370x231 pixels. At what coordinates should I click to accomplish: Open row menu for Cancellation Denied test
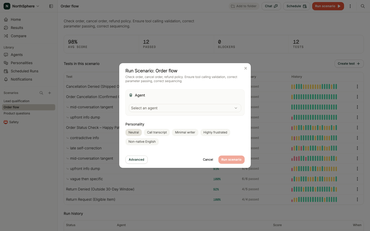coord(357,86)
